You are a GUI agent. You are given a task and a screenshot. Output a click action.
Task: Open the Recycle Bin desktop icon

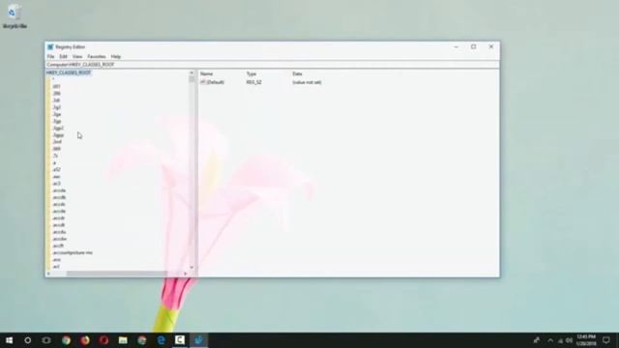pyautogui.click(x=15, y=16)
